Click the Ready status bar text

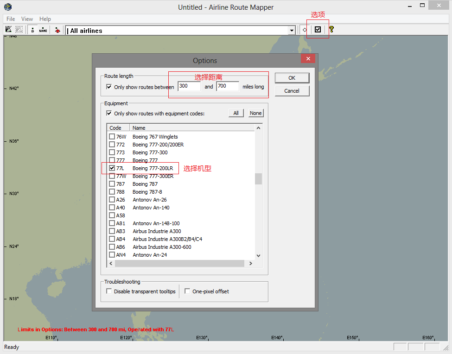tap(12, 347)
